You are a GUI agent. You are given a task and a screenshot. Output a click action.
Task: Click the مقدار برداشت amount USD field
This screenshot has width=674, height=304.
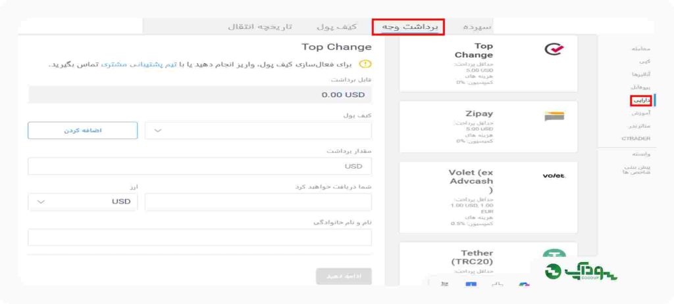click(200, 166)
